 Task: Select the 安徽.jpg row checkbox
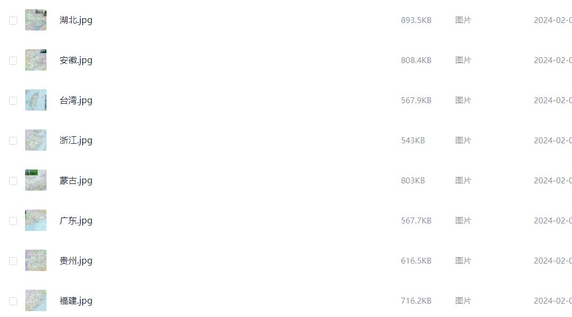click(x=13, y=60)
